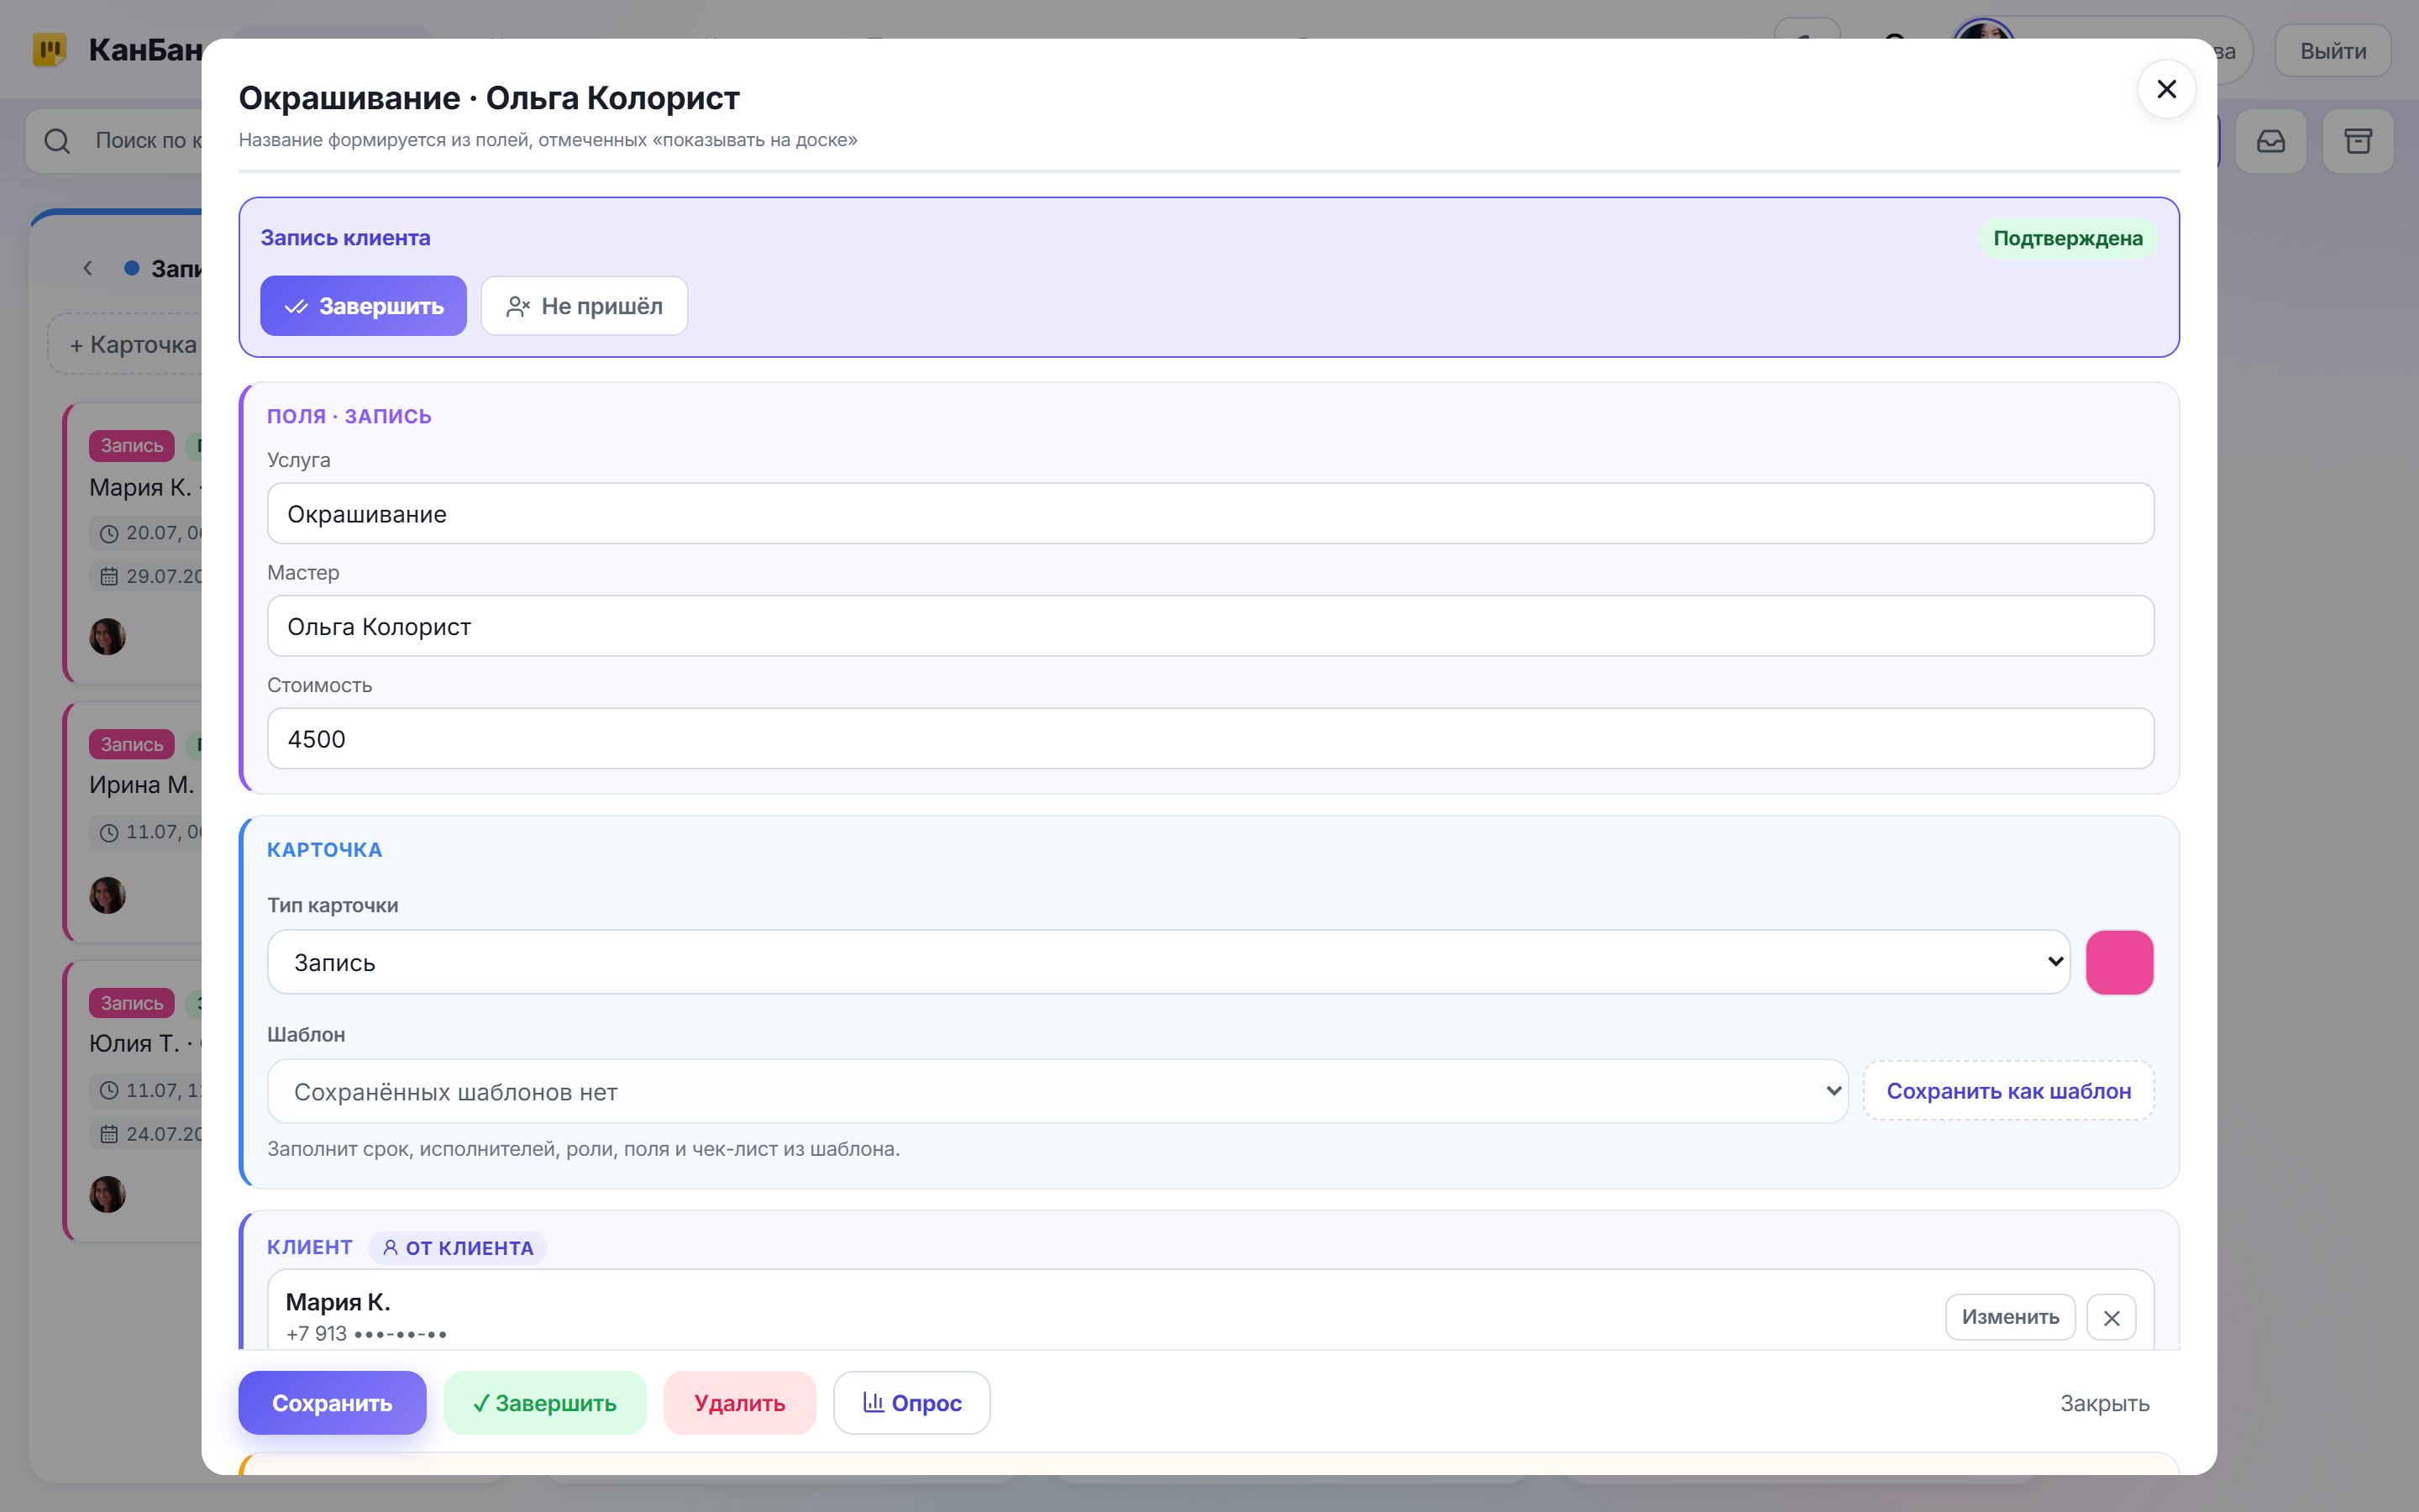This screenshot has width=2419, height=1512.
Task: Click Изменить for the client
Action: click(2010, 1317)
